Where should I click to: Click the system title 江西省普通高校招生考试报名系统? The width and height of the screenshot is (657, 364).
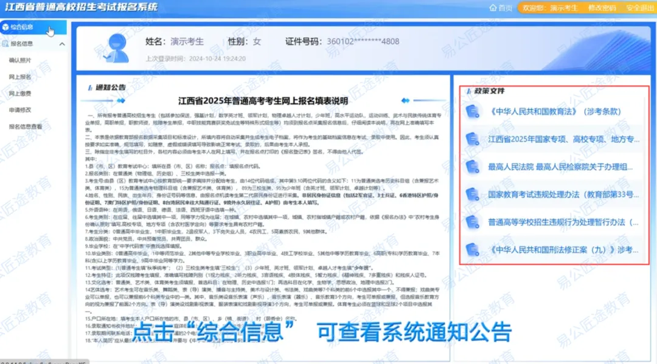coord(82,7)
